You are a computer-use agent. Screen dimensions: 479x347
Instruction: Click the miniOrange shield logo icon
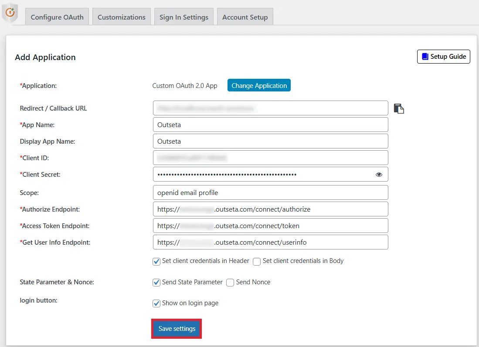10,13
